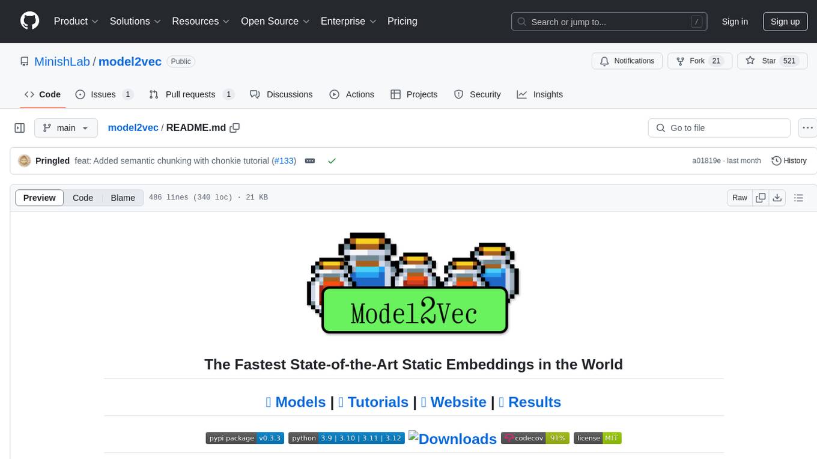Image resolution: width=817 pixels, height=459 pixels.
Task: Switch to the Actions tab
Action: (352, 94)
